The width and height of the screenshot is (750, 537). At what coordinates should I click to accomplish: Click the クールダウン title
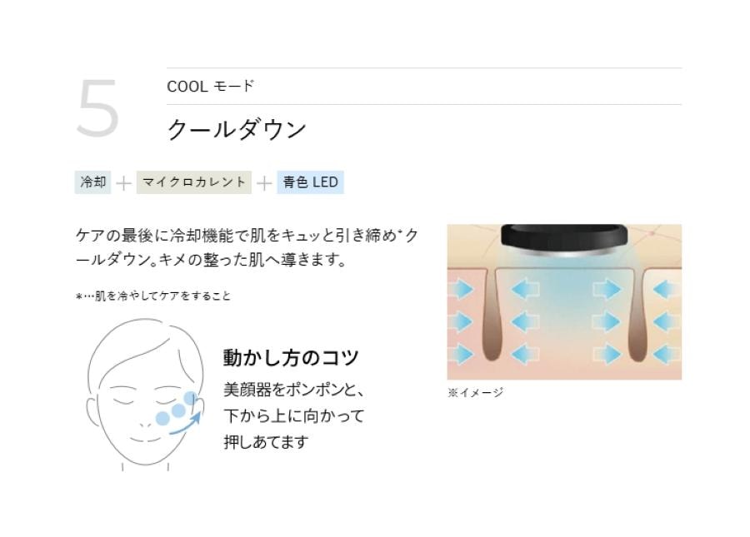point(237,130)
